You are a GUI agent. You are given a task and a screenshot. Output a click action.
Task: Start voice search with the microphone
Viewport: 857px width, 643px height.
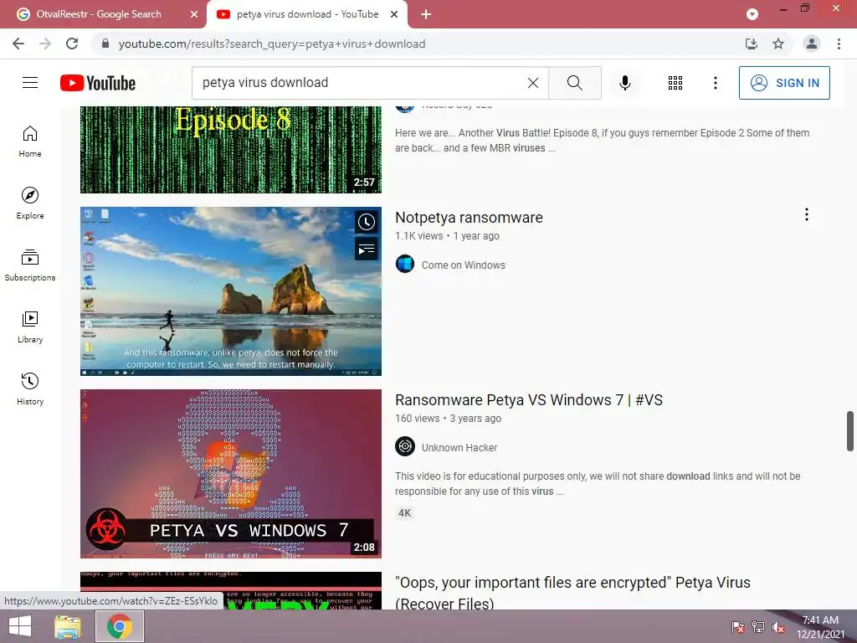pos(624,83)
